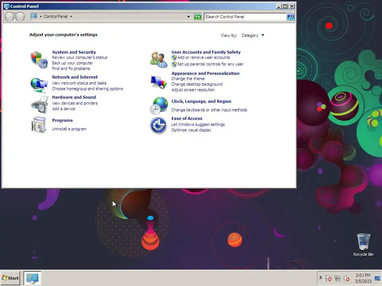Image resolution: width=382 pixels, height=286 pixels.
Task: Click Add or remove user accounts
Action: click(203, 57)
